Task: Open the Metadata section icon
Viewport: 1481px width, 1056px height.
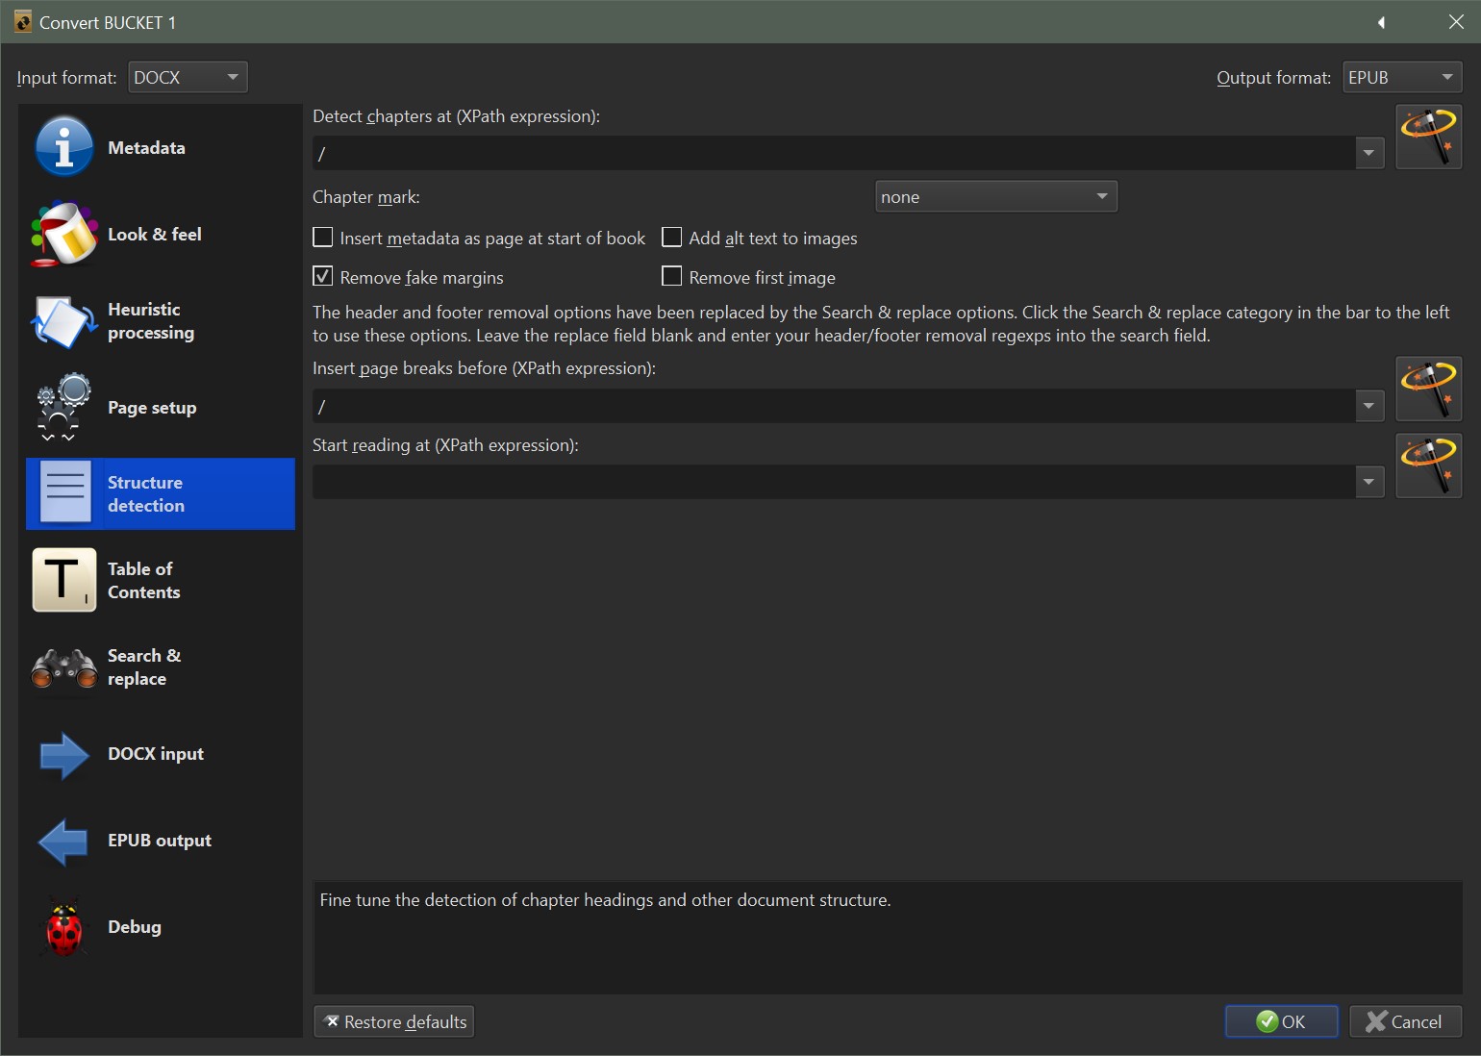Action: [x=63, y=147]
